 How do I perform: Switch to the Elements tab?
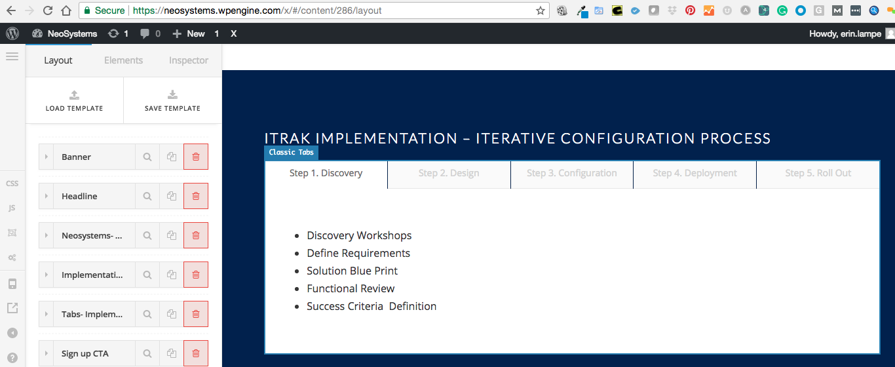point(123,60)
